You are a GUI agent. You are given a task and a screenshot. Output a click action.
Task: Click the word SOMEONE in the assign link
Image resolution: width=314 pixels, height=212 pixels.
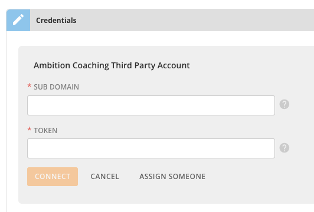187,177
